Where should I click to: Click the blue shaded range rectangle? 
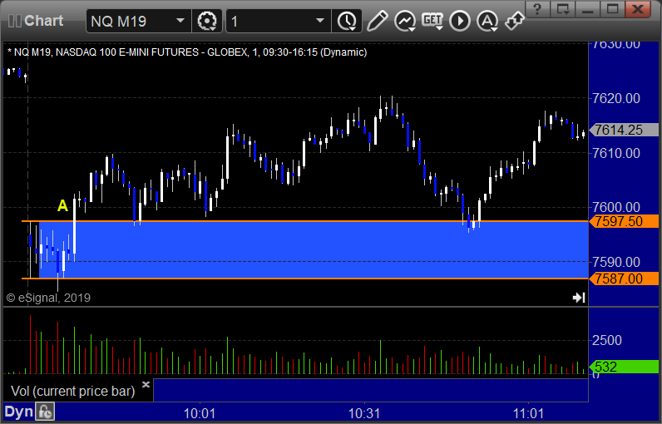pos(314,249)
